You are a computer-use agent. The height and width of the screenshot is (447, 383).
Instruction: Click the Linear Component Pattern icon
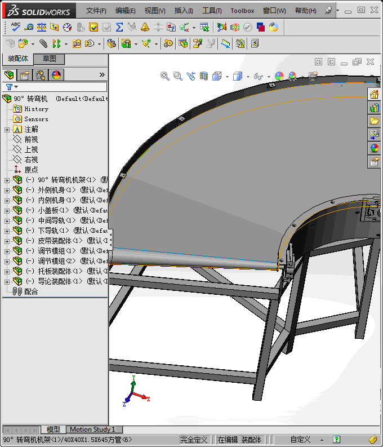pos(56,43)
